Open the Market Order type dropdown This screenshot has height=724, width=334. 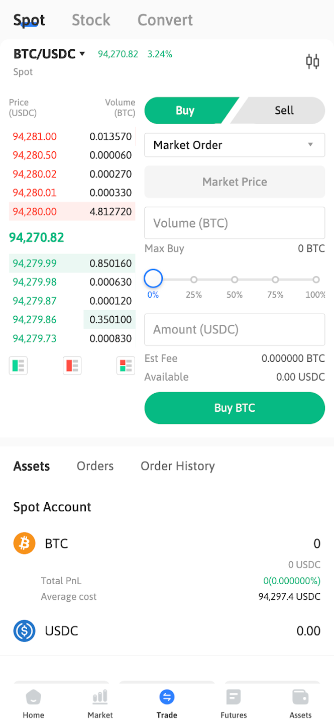click(235, 145)
